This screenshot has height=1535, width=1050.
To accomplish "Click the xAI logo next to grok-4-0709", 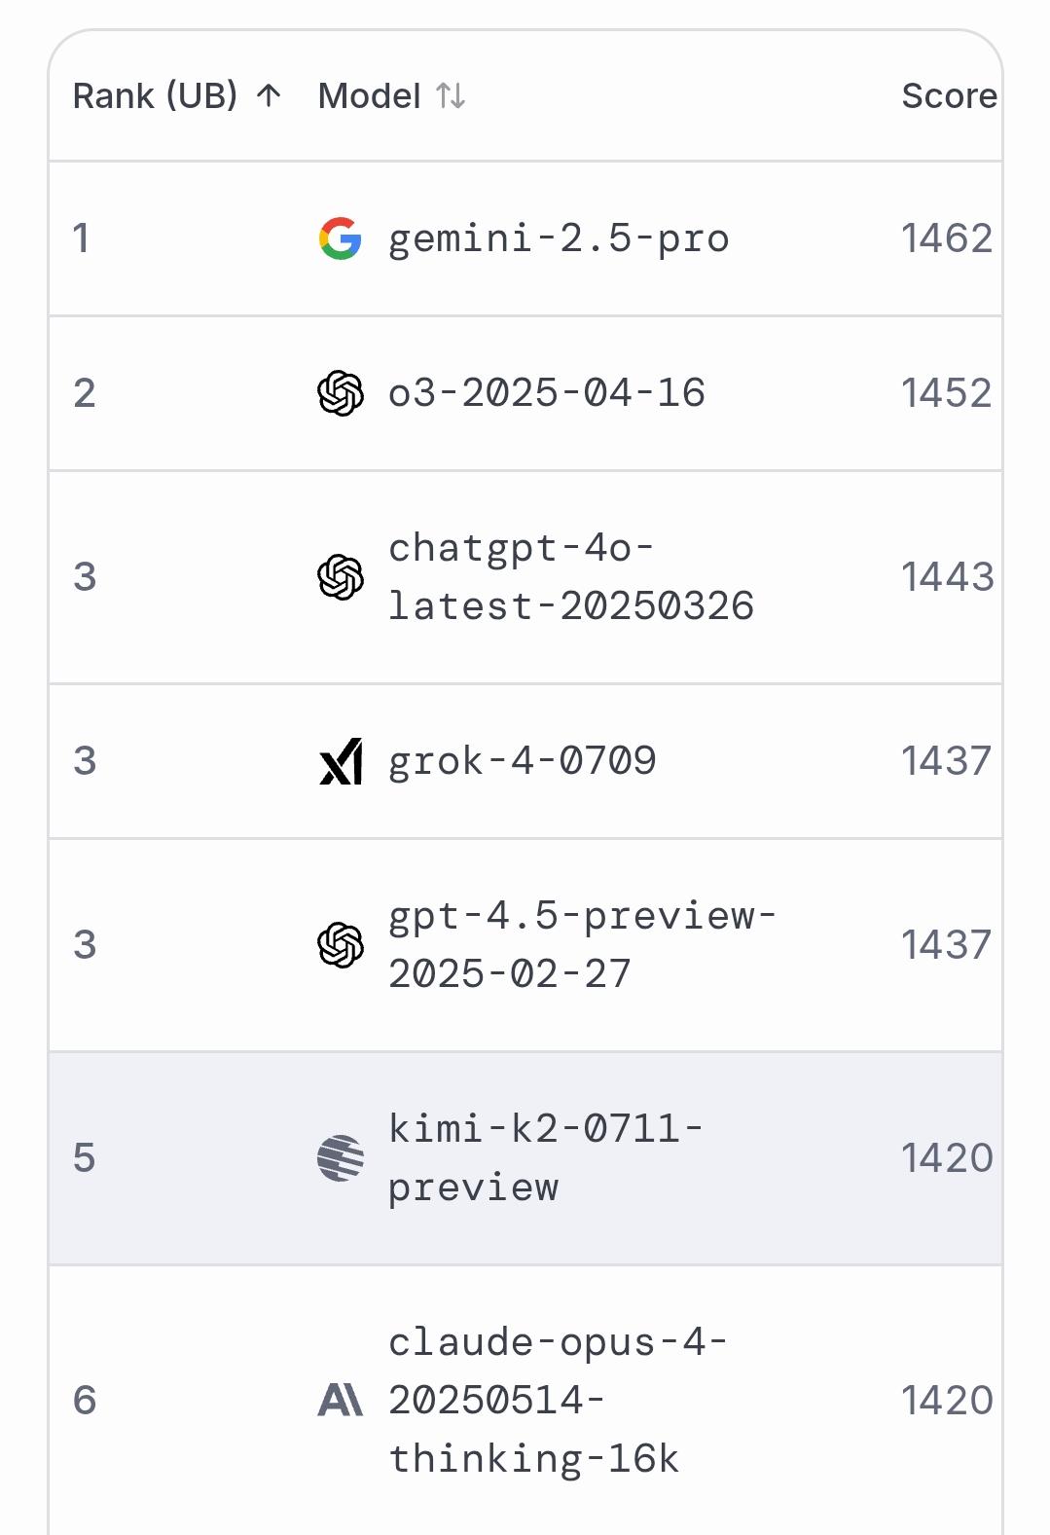I will (x=340, y=761).
